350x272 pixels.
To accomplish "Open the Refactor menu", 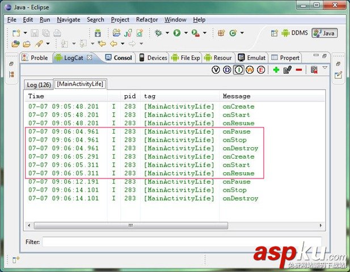I will click(x=147, y=20).
